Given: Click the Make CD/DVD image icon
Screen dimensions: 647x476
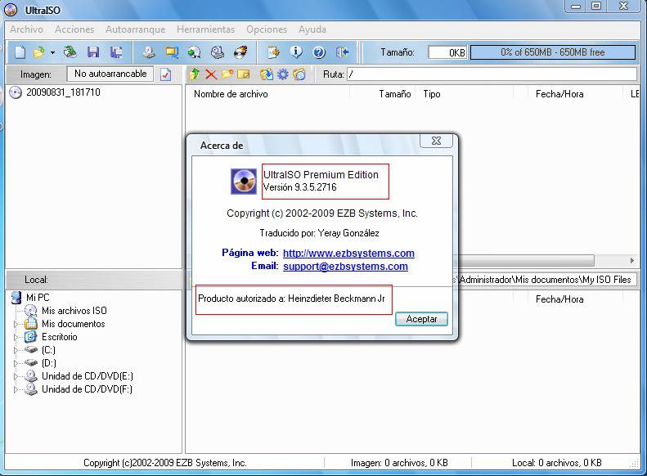Looking at the screenshot, I should point(149,52).
